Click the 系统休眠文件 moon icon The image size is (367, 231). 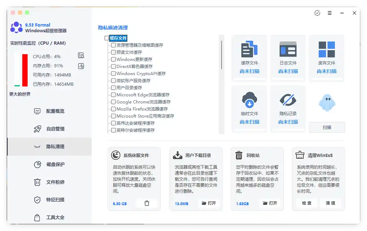coord(116,155)
